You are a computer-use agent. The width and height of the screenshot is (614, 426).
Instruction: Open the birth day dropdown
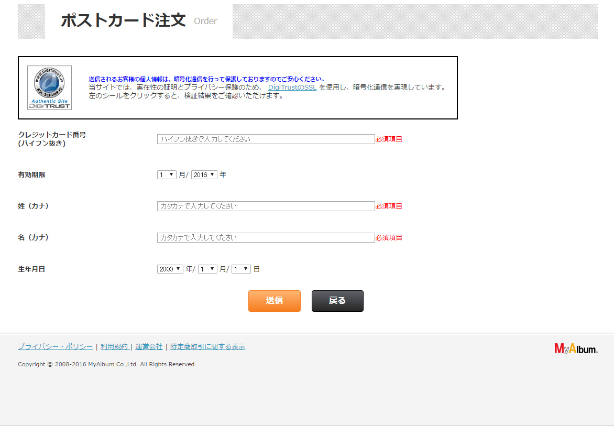coord(241,269)
